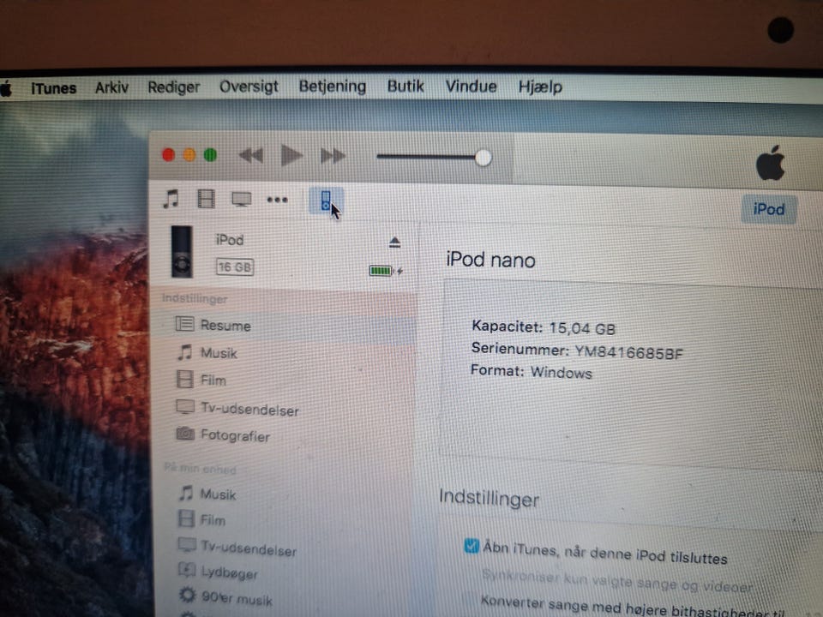Open the Betjening menu
Screen dimensions: 823x617
[333, 86]
